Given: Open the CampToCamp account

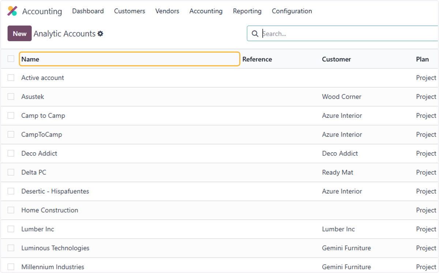Looking at the screenshot, I should pyautogui.click(x=42, y=134).
